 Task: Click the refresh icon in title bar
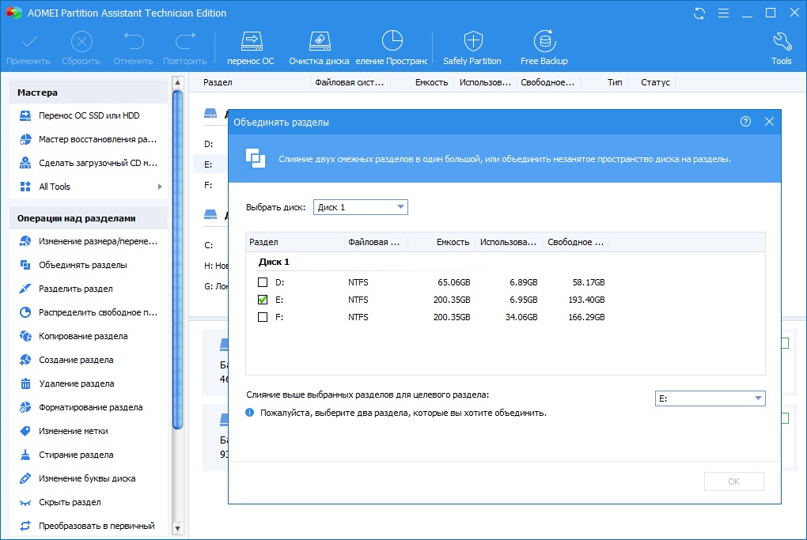699,13
